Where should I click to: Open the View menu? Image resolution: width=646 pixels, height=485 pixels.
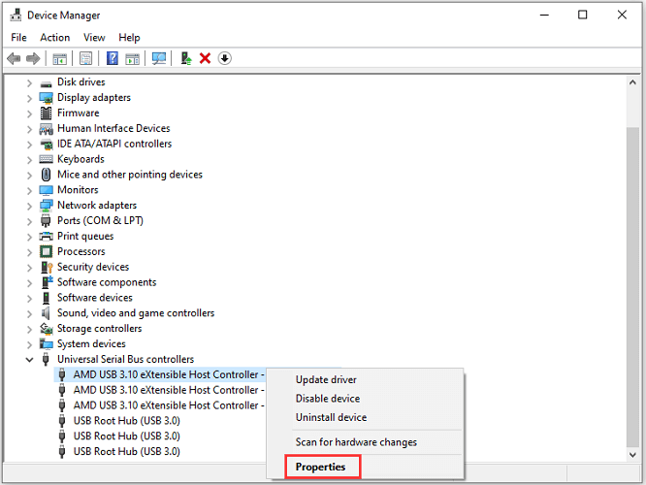click(94, 38)
